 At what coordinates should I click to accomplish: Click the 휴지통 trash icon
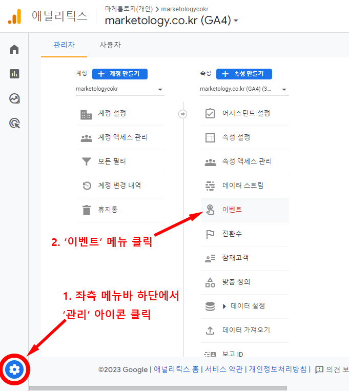(87, 210)
